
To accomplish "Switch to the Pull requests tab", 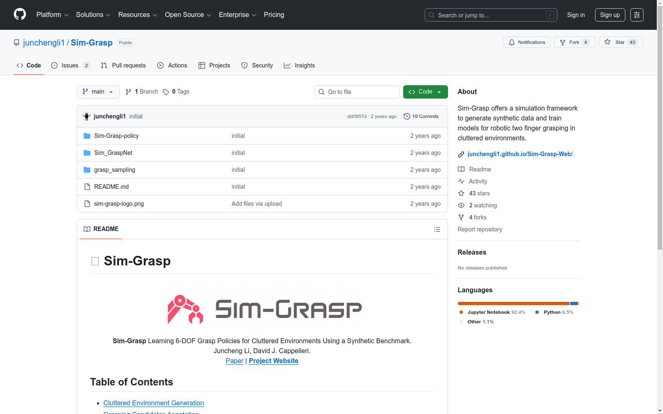I will pyautogui.click(x=123, y=65).
